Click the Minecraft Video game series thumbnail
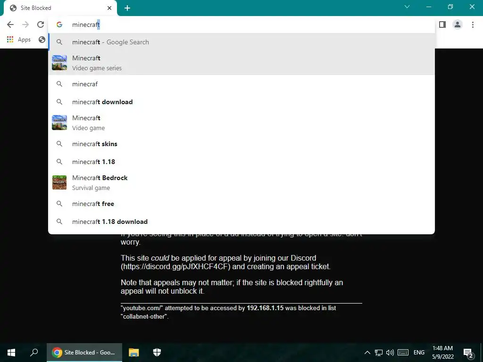 coord(59,63)
